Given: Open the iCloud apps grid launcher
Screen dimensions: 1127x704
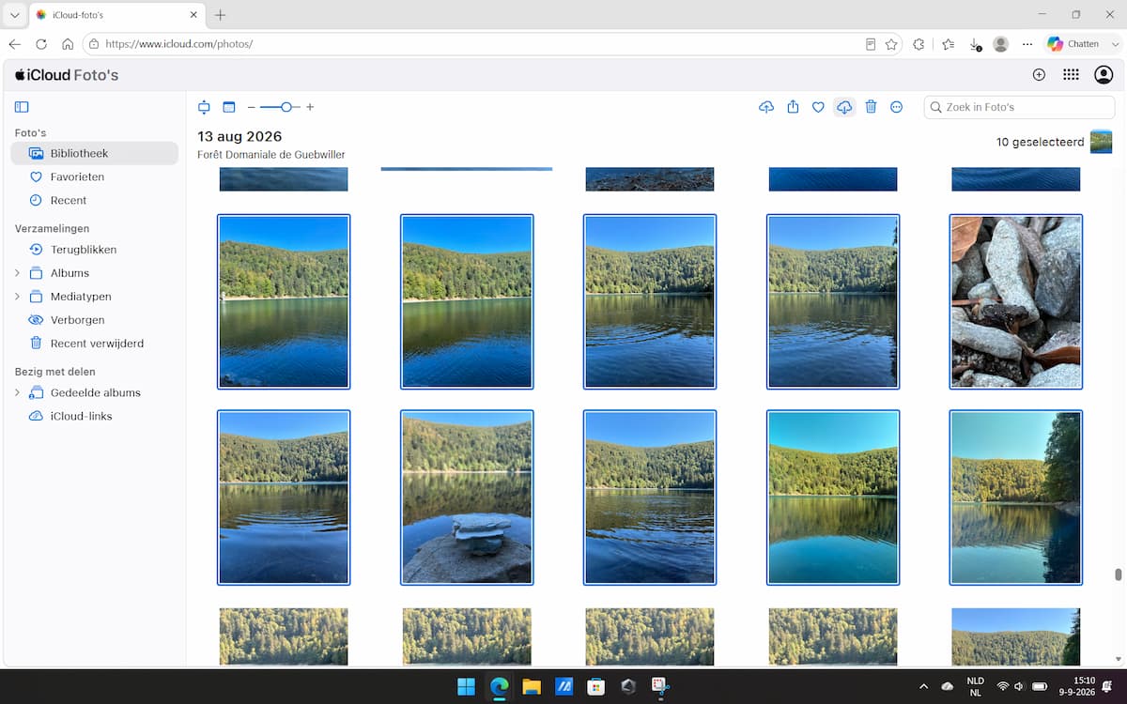Looking at the screenshot, I should pyautogui.click(x=1071, y=75).
